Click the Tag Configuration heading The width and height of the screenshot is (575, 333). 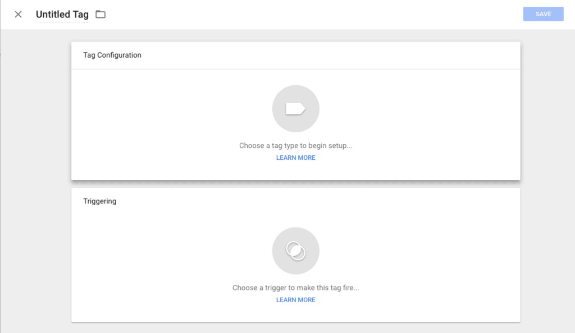112,55
